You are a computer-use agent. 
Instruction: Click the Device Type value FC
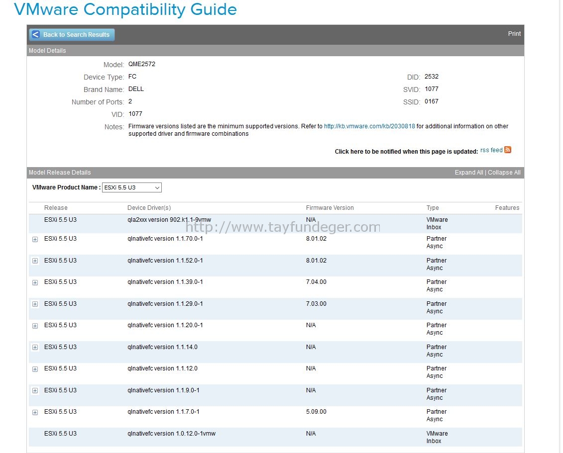(132, 77)
